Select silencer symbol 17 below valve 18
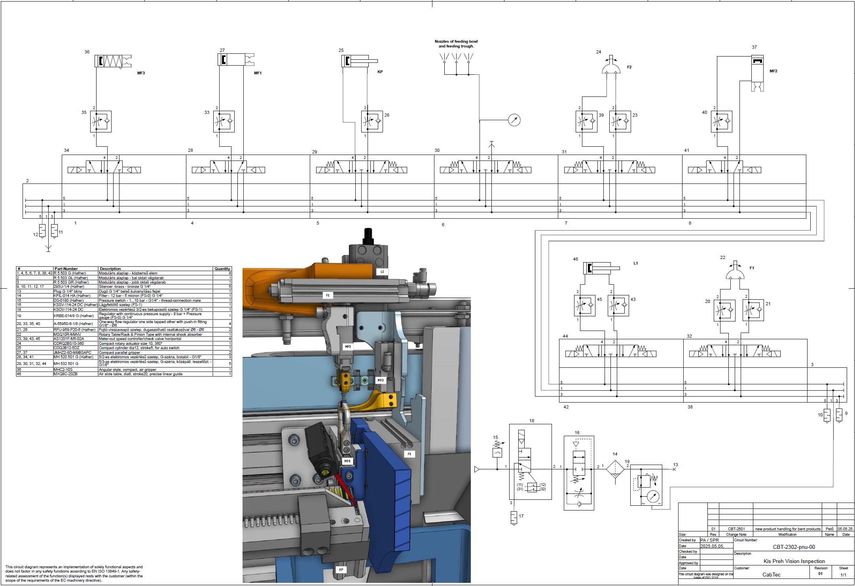 [x=514, y=517]
